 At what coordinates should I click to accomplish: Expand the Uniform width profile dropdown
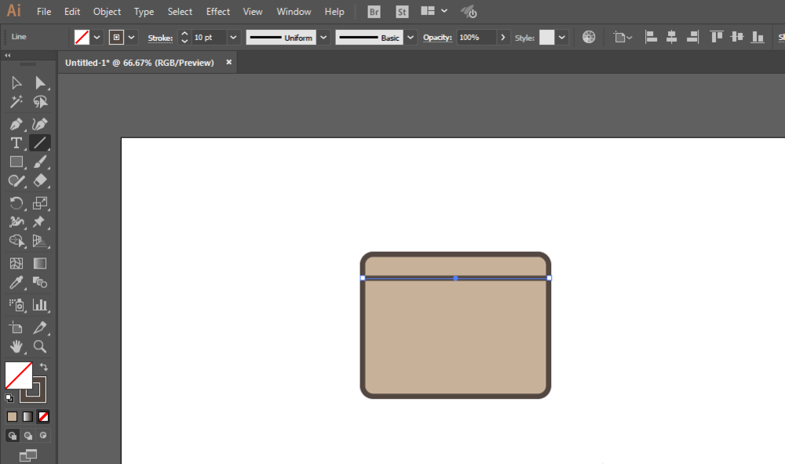point(323,37)
